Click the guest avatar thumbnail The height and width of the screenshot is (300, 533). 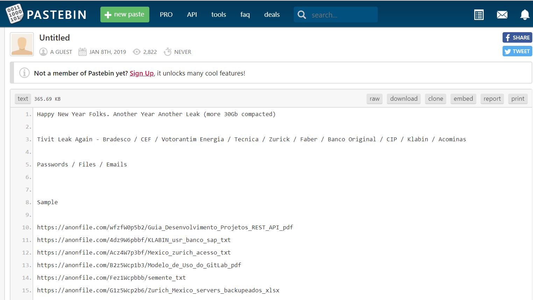[22, 44]
